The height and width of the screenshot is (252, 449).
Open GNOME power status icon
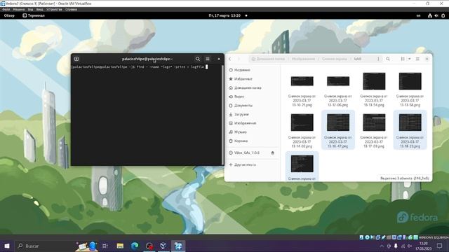coord(443,15)
